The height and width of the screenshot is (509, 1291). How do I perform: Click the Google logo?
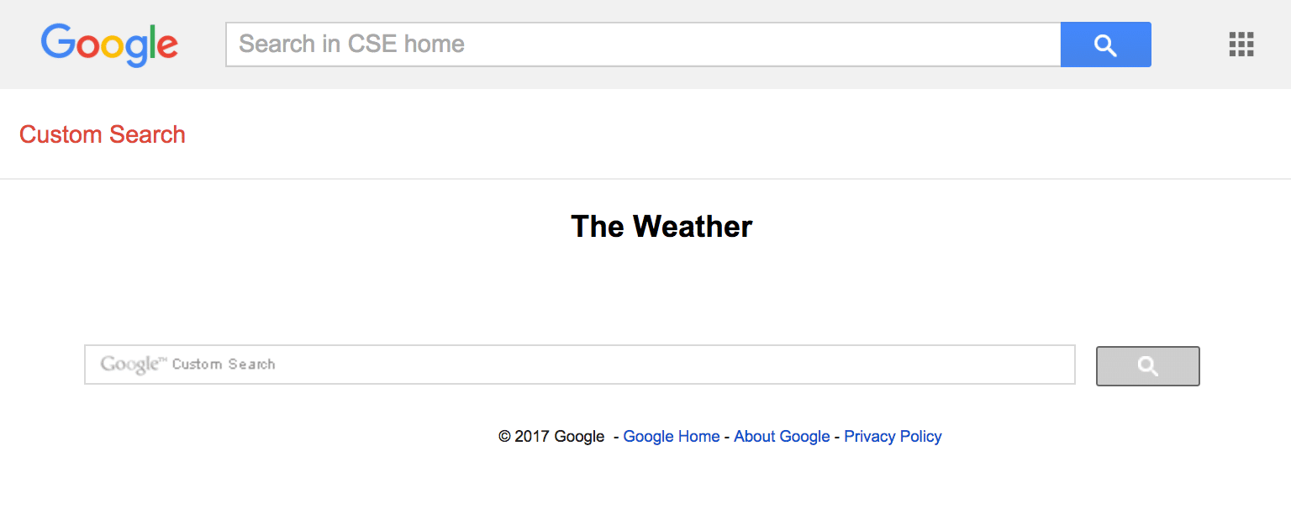[x=109, y=45]
